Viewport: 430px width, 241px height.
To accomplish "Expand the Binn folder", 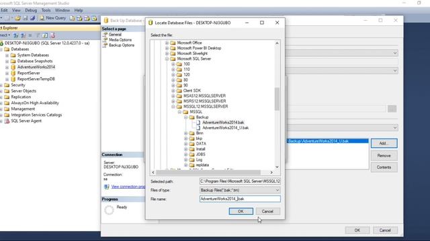I will pos(185,133).
